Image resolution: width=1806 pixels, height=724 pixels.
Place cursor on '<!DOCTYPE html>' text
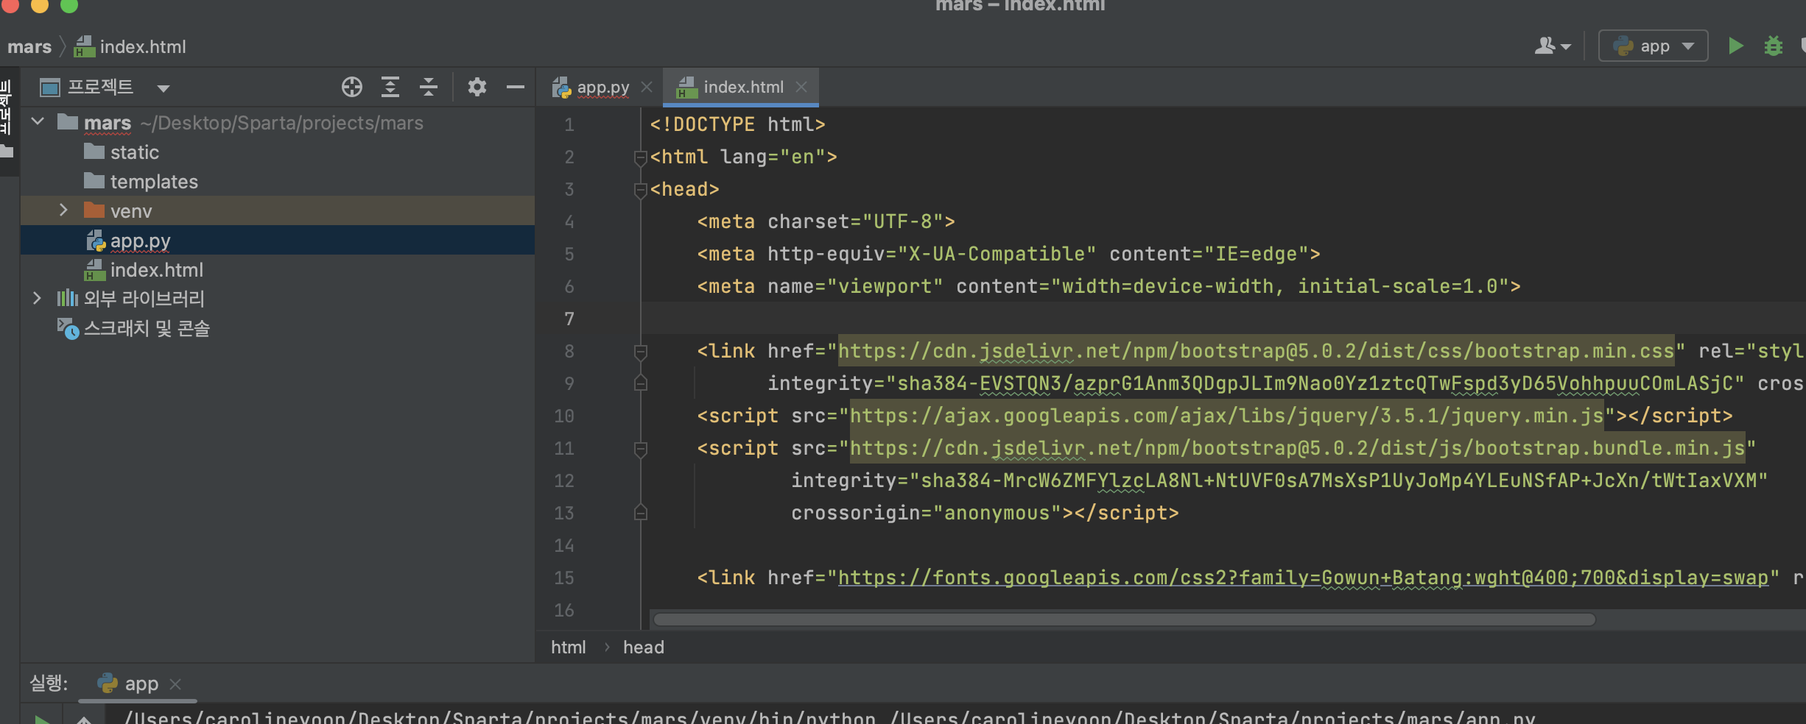[737, 124]
